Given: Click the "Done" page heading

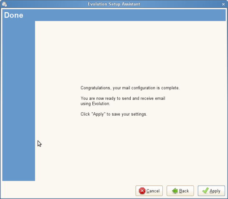Looking at the screenshot, I should (13, 15).
